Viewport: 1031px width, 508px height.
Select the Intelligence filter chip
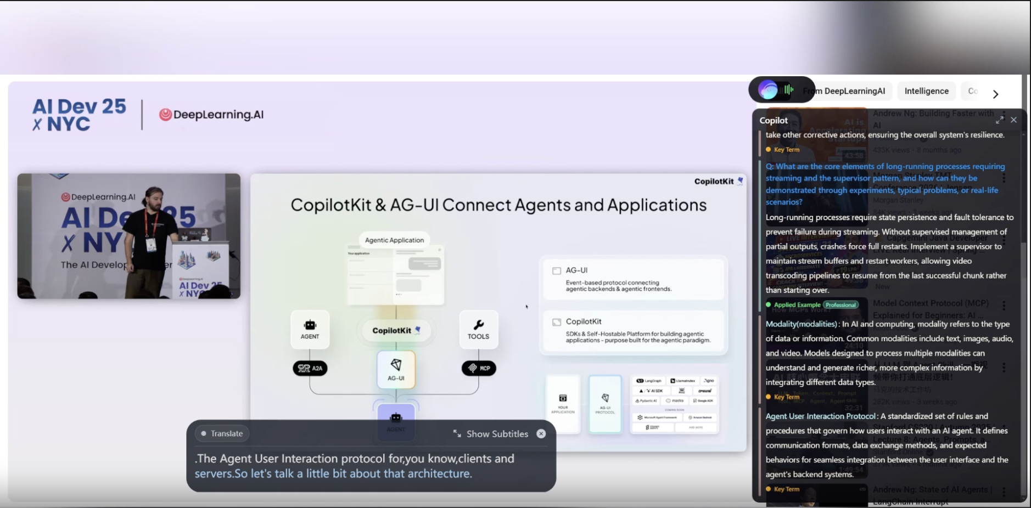[x=926, y=91]
